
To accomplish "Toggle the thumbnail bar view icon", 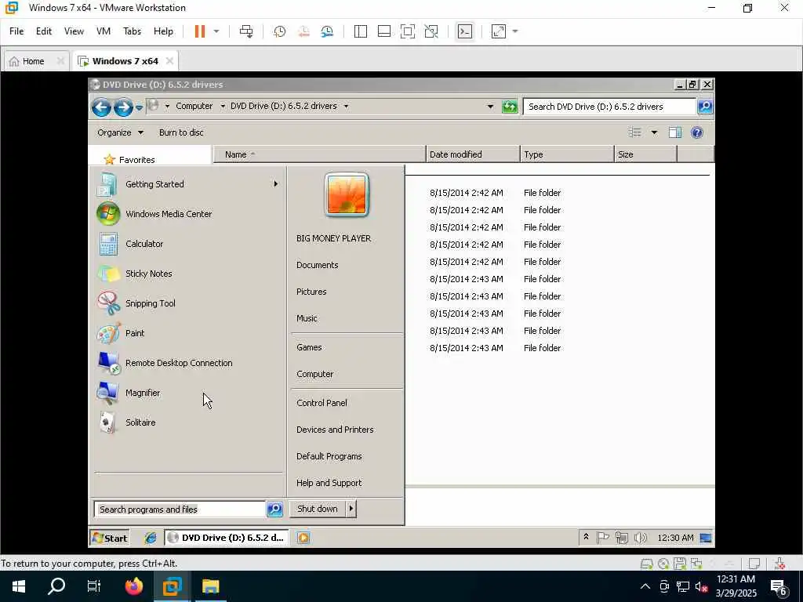I will [384, 31].
